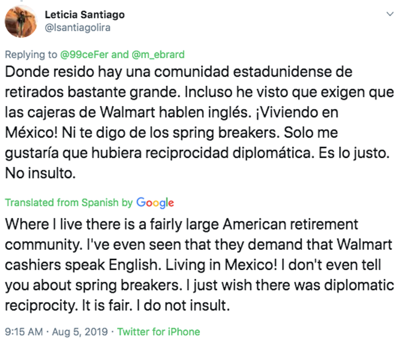The width and height of the screenshot is (400, 347).
Task: Click the Google logo
Action: pos(155,202)
